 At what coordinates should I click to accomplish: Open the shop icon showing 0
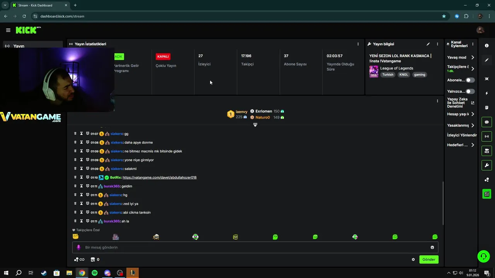[x=95, y=259]
